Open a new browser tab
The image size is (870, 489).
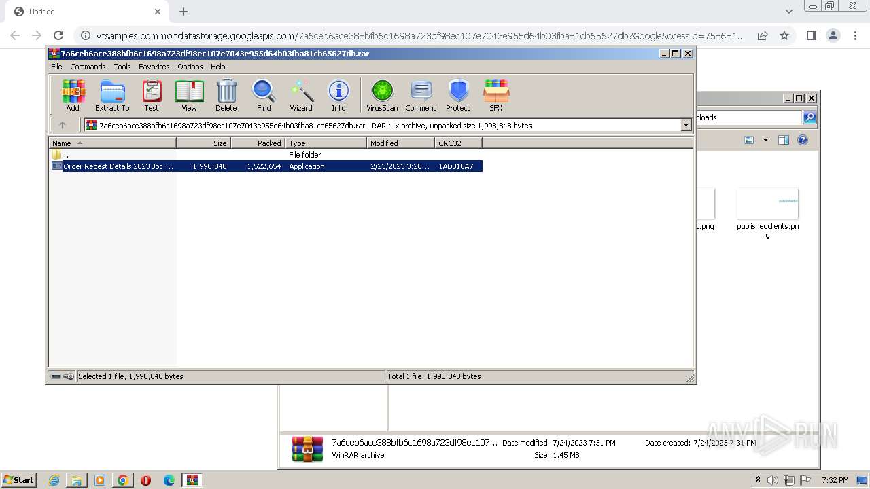click(x=184, y=12)
